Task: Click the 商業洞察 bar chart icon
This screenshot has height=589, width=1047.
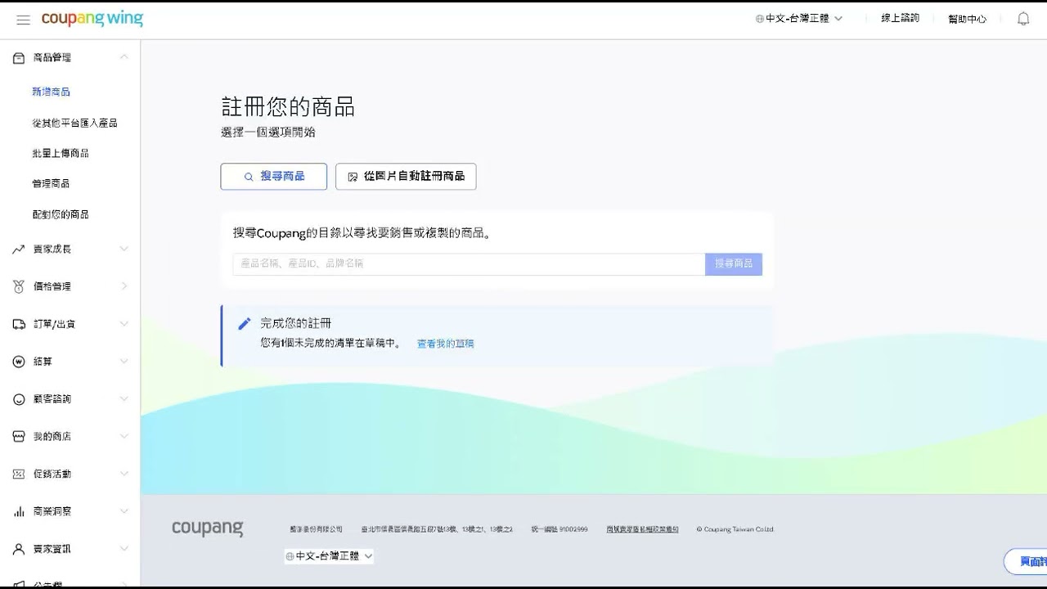Action: [x=19, y=511]
